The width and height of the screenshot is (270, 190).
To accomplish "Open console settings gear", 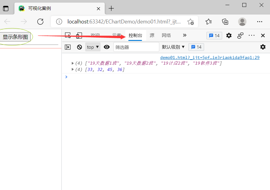I will click(263, 47).
